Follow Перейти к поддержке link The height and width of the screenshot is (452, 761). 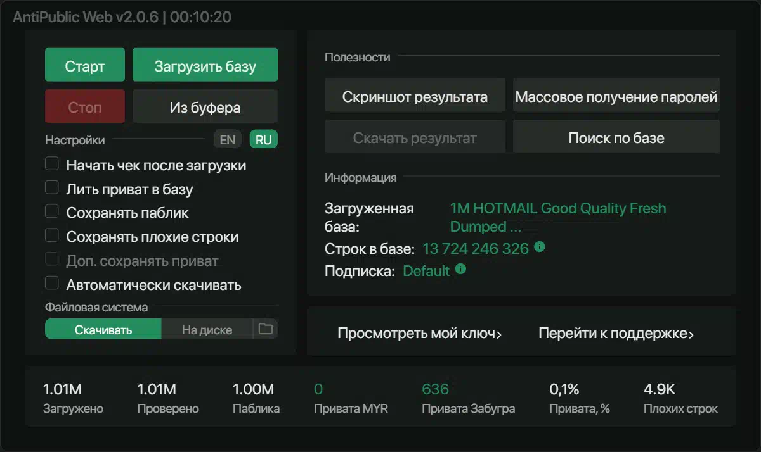[x=616, y=333]
